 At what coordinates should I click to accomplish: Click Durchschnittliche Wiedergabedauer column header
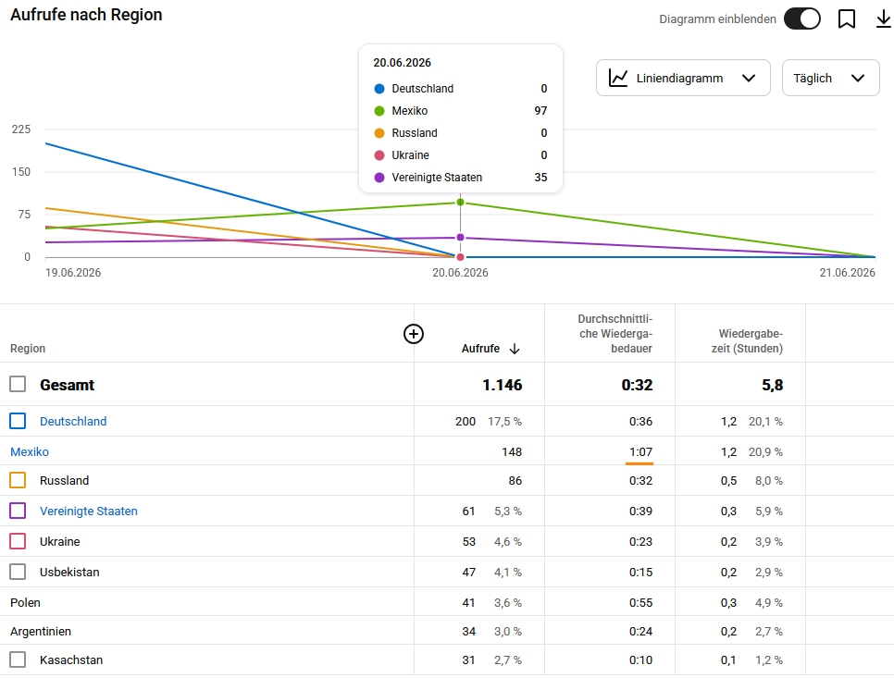click(615, 334)
